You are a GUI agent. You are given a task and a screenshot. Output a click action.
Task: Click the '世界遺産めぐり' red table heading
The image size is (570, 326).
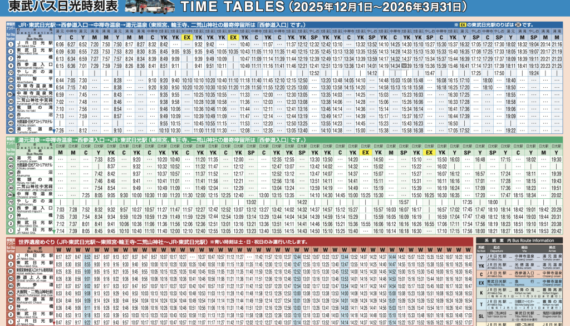point(36,242)
